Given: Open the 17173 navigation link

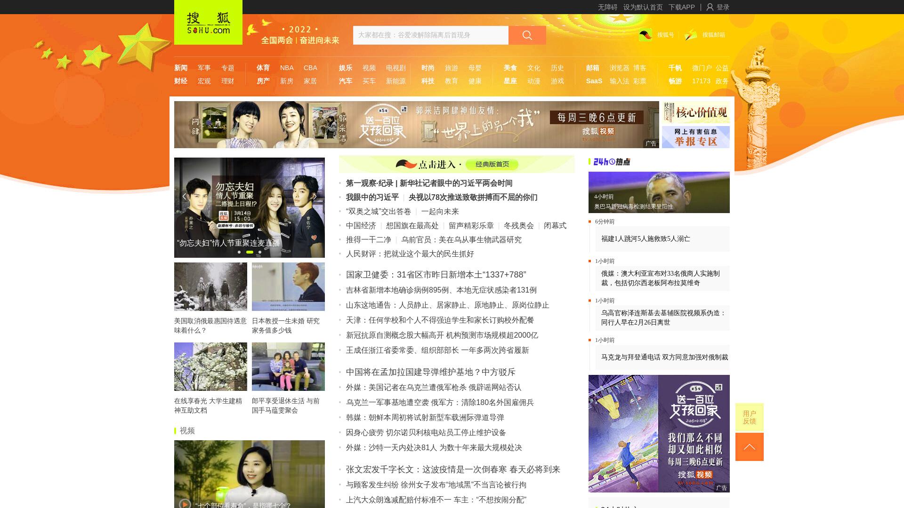Looking at the screenshot, I should coord(701,81).
